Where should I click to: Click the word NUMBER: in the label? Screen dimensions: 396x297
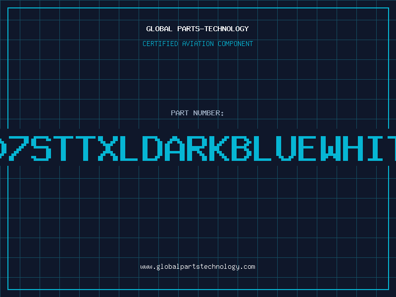(x=208, y=113)
